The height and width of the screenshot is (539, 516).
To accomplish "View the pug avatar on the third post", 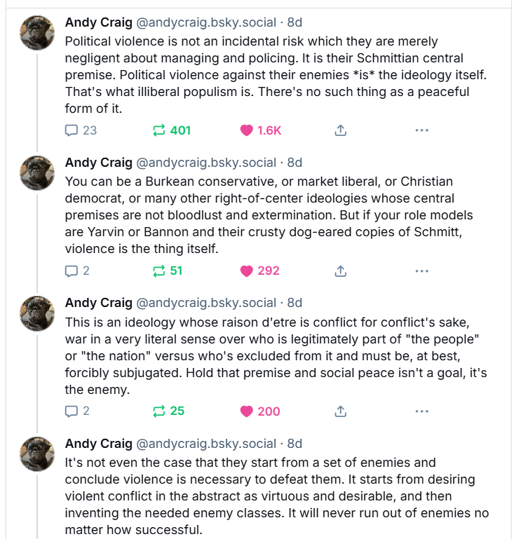I will point(37,313).
